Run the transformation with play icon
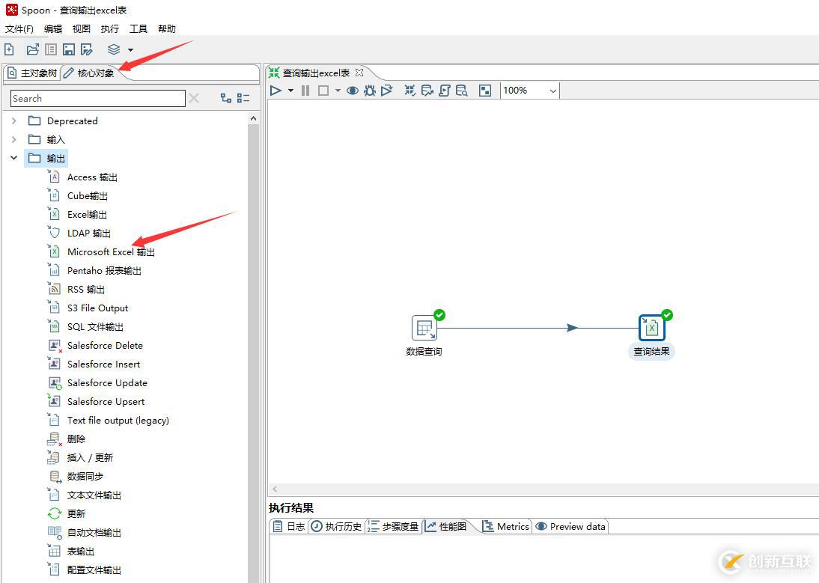 275,91
